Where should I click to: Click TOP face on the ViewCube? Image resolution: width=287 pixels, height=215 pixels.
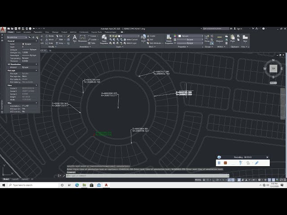[274, 69]
